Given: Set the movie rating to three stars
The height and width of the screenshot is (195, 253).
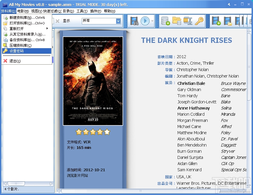Looking at the screenshot, I should tap(93, 132).
